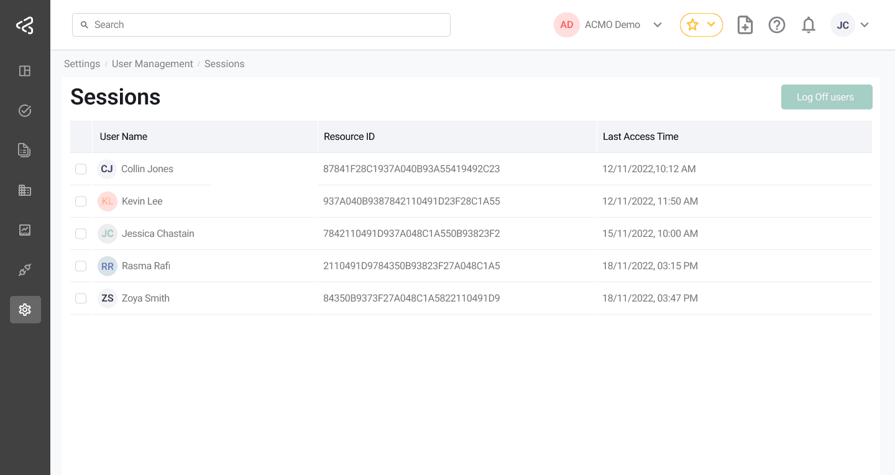Open the documents section in the sidebar

click(25, 150)
